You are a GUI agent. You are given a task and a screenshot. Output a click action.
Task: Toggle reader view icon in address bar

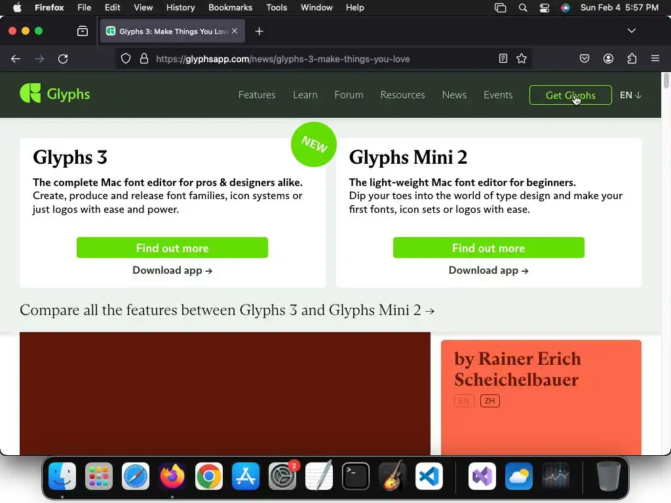click(x=503, y=58)
